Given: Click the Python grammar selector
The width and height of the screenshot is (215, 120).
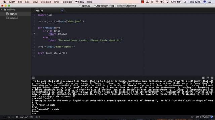Looking at the screenshot, I should [206, 117].
